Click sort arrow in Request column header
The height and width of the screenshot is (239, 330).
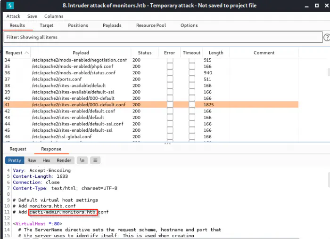26,53
